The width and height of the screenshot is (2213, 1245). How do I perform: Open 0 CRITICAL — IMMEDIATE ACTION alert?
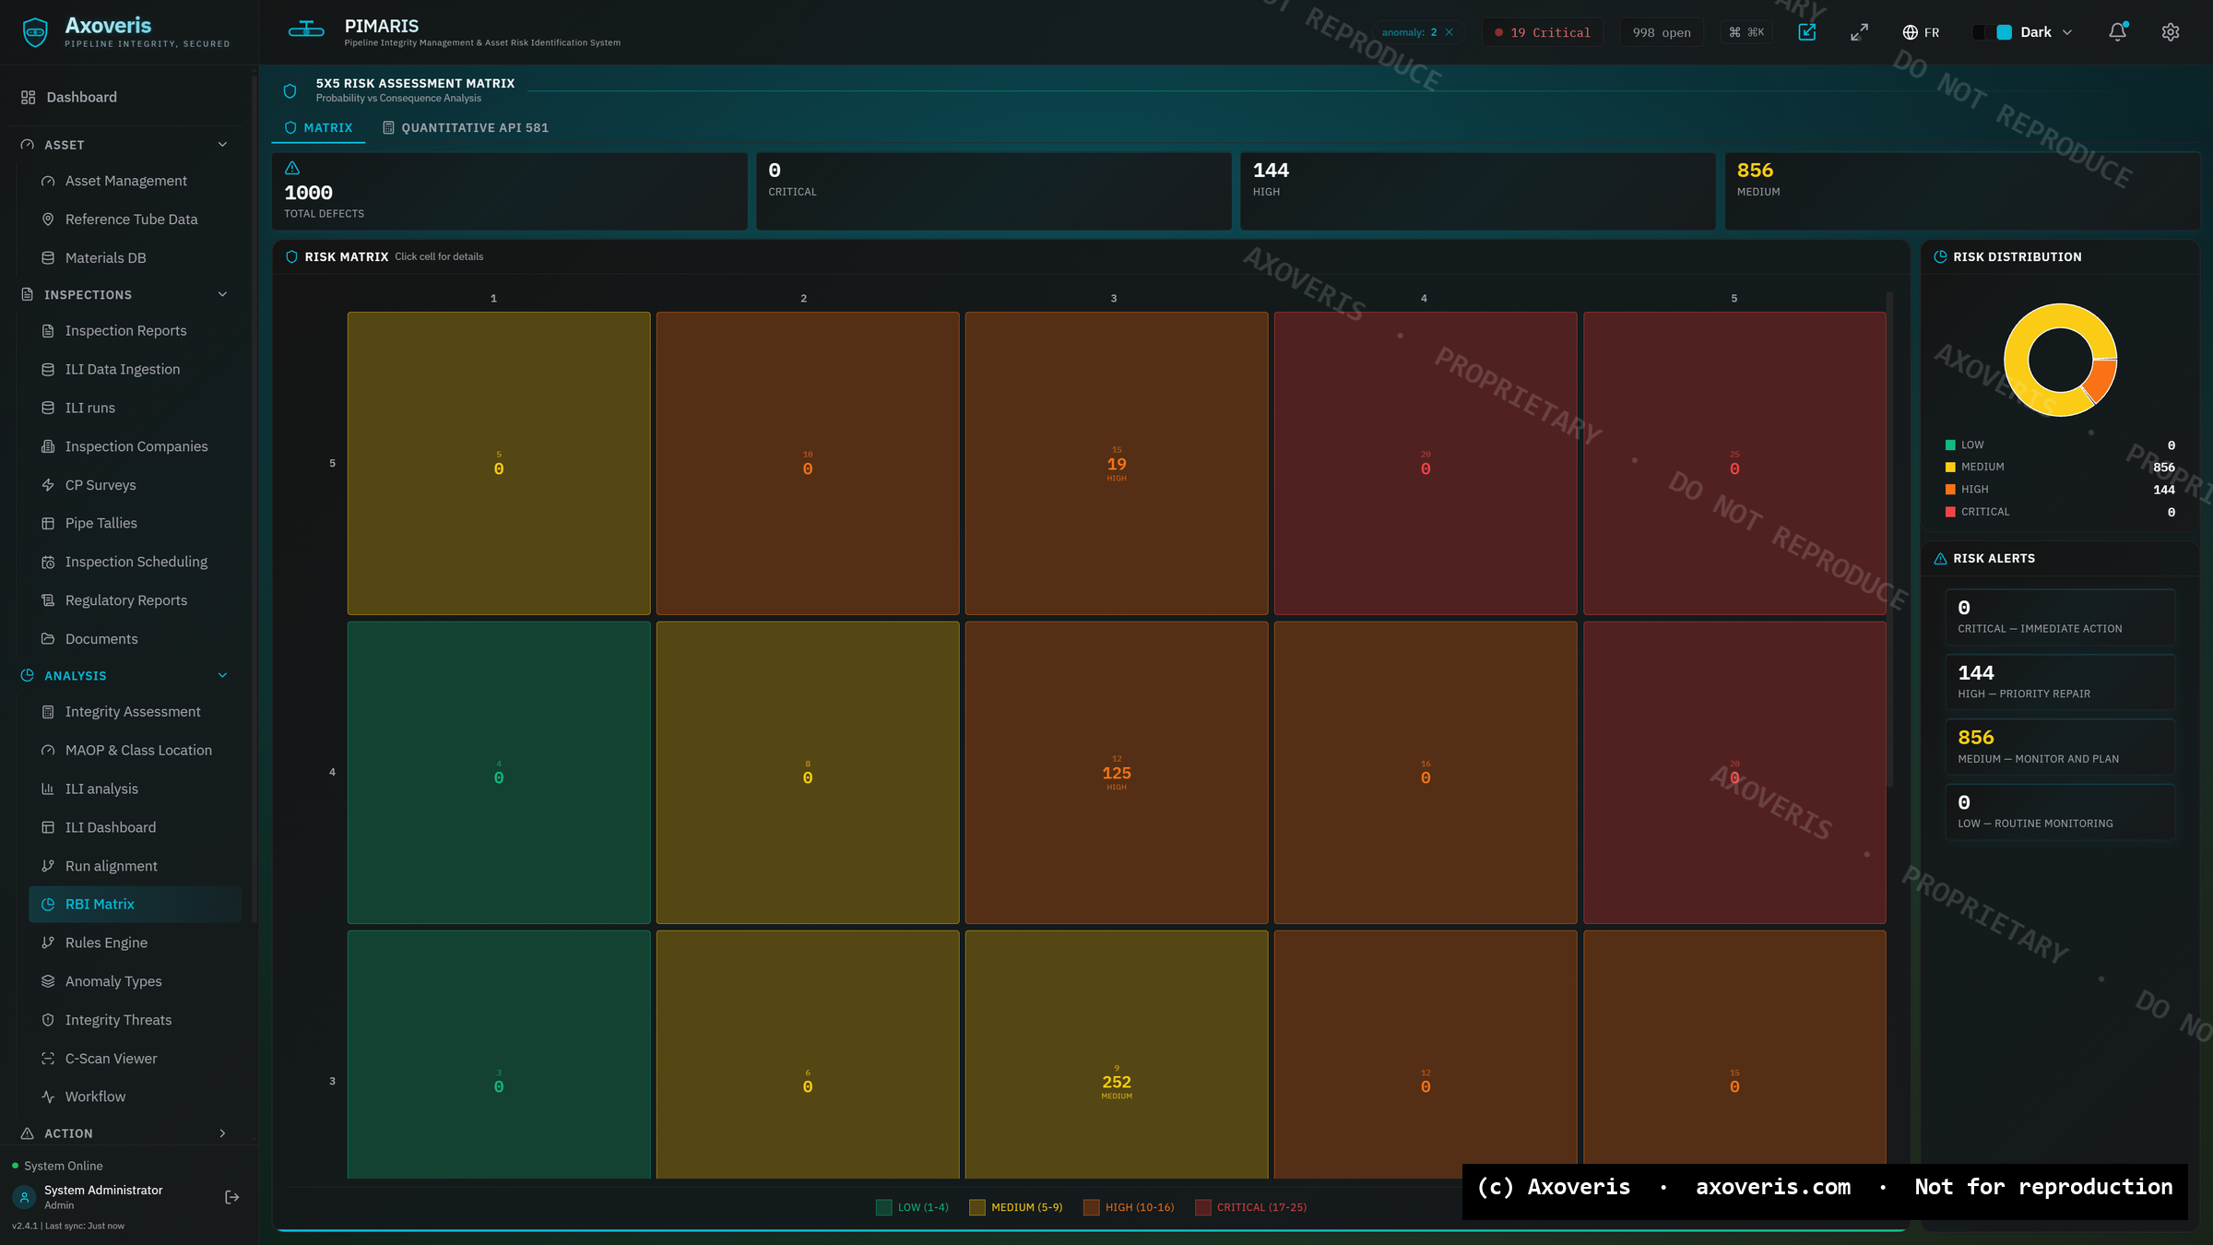point(2060,617)
